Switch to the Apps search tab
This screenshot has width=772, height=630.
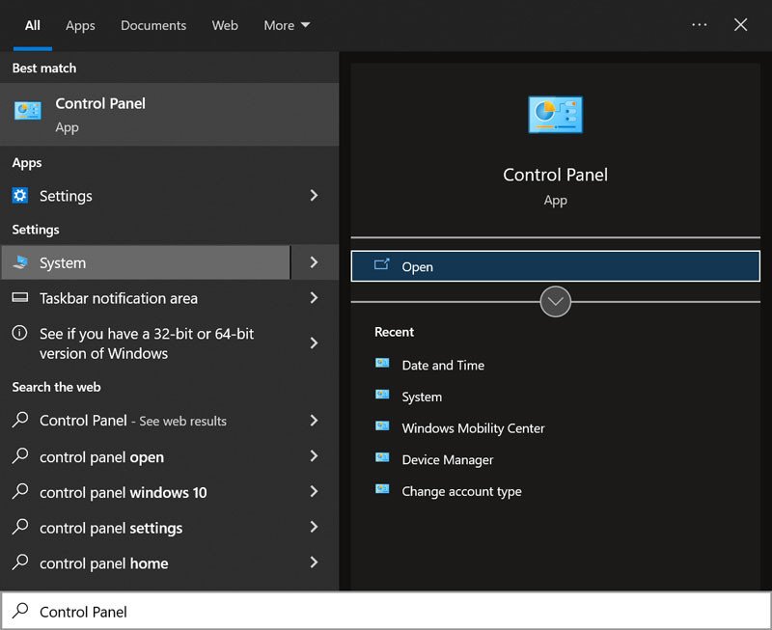coord(80,25)
